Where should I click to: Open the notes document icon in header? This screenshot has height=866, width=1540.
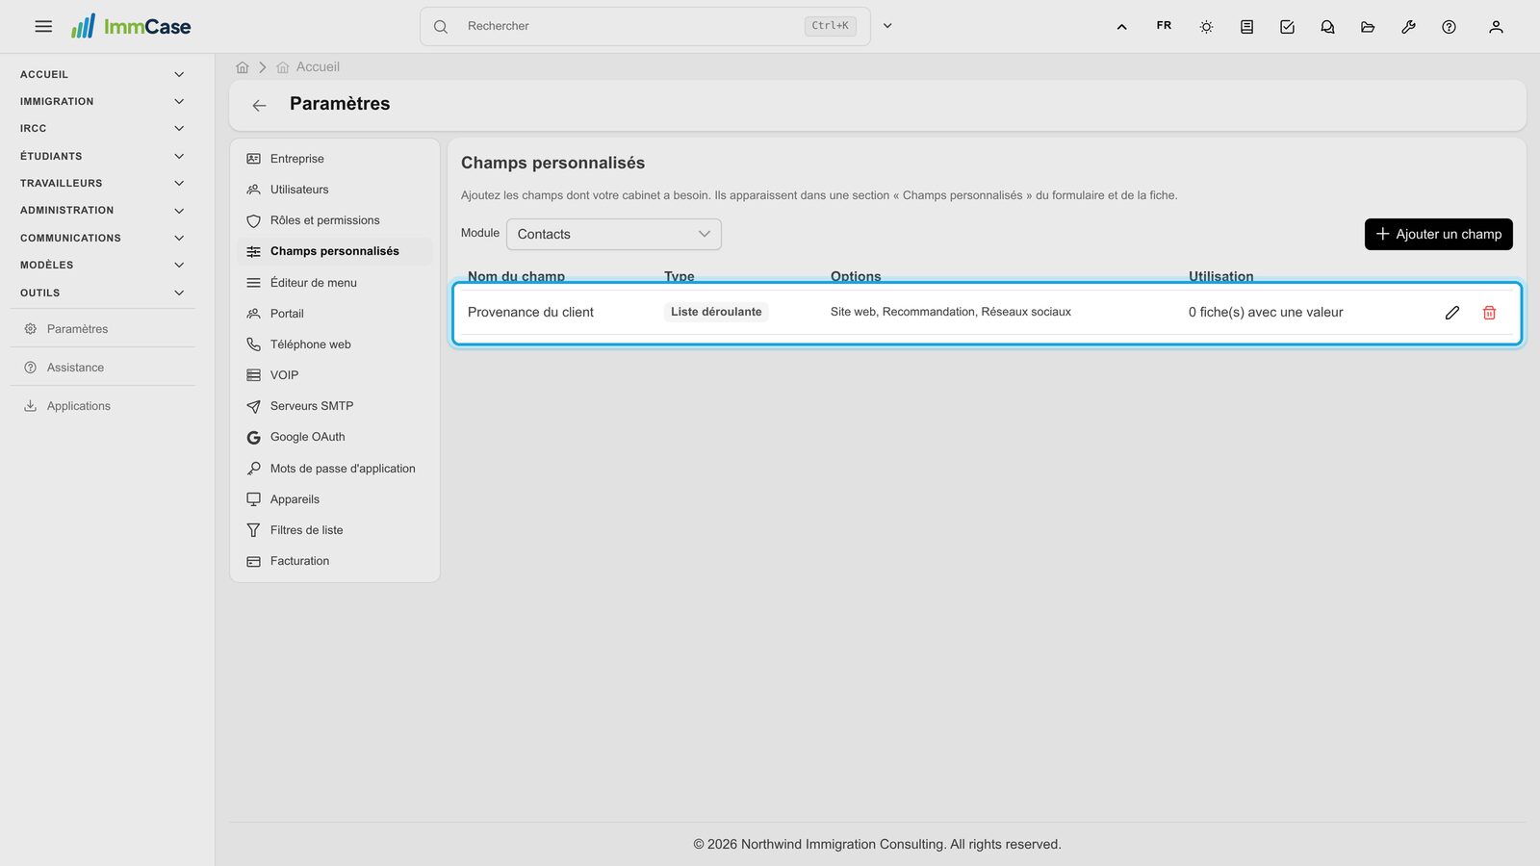click(1246, 27)
